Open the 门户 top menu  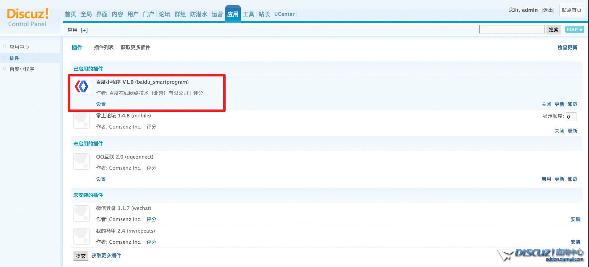point(149,14)
